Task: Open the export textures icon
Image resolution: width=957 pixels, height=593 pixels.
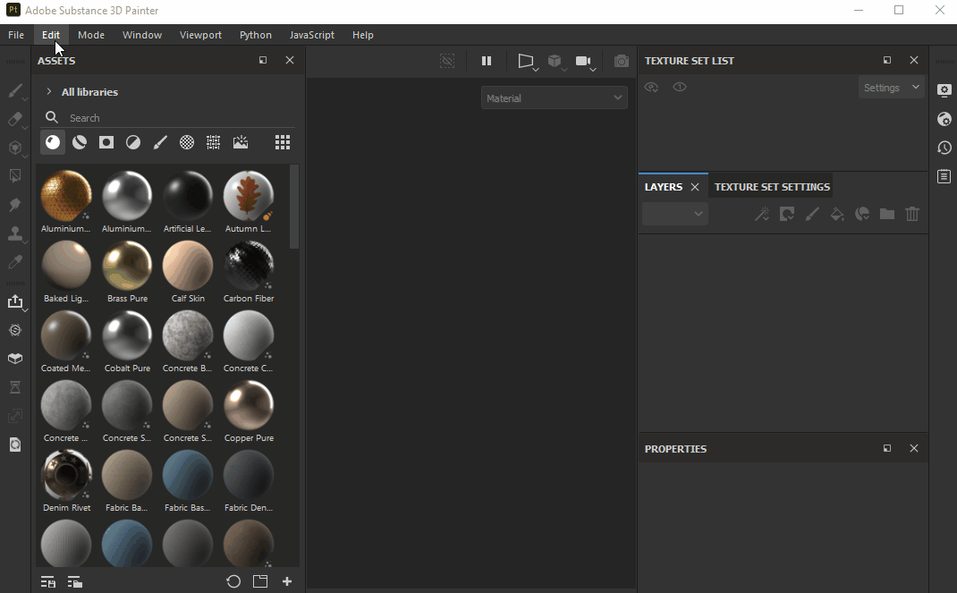Action: tap(15, 302)
